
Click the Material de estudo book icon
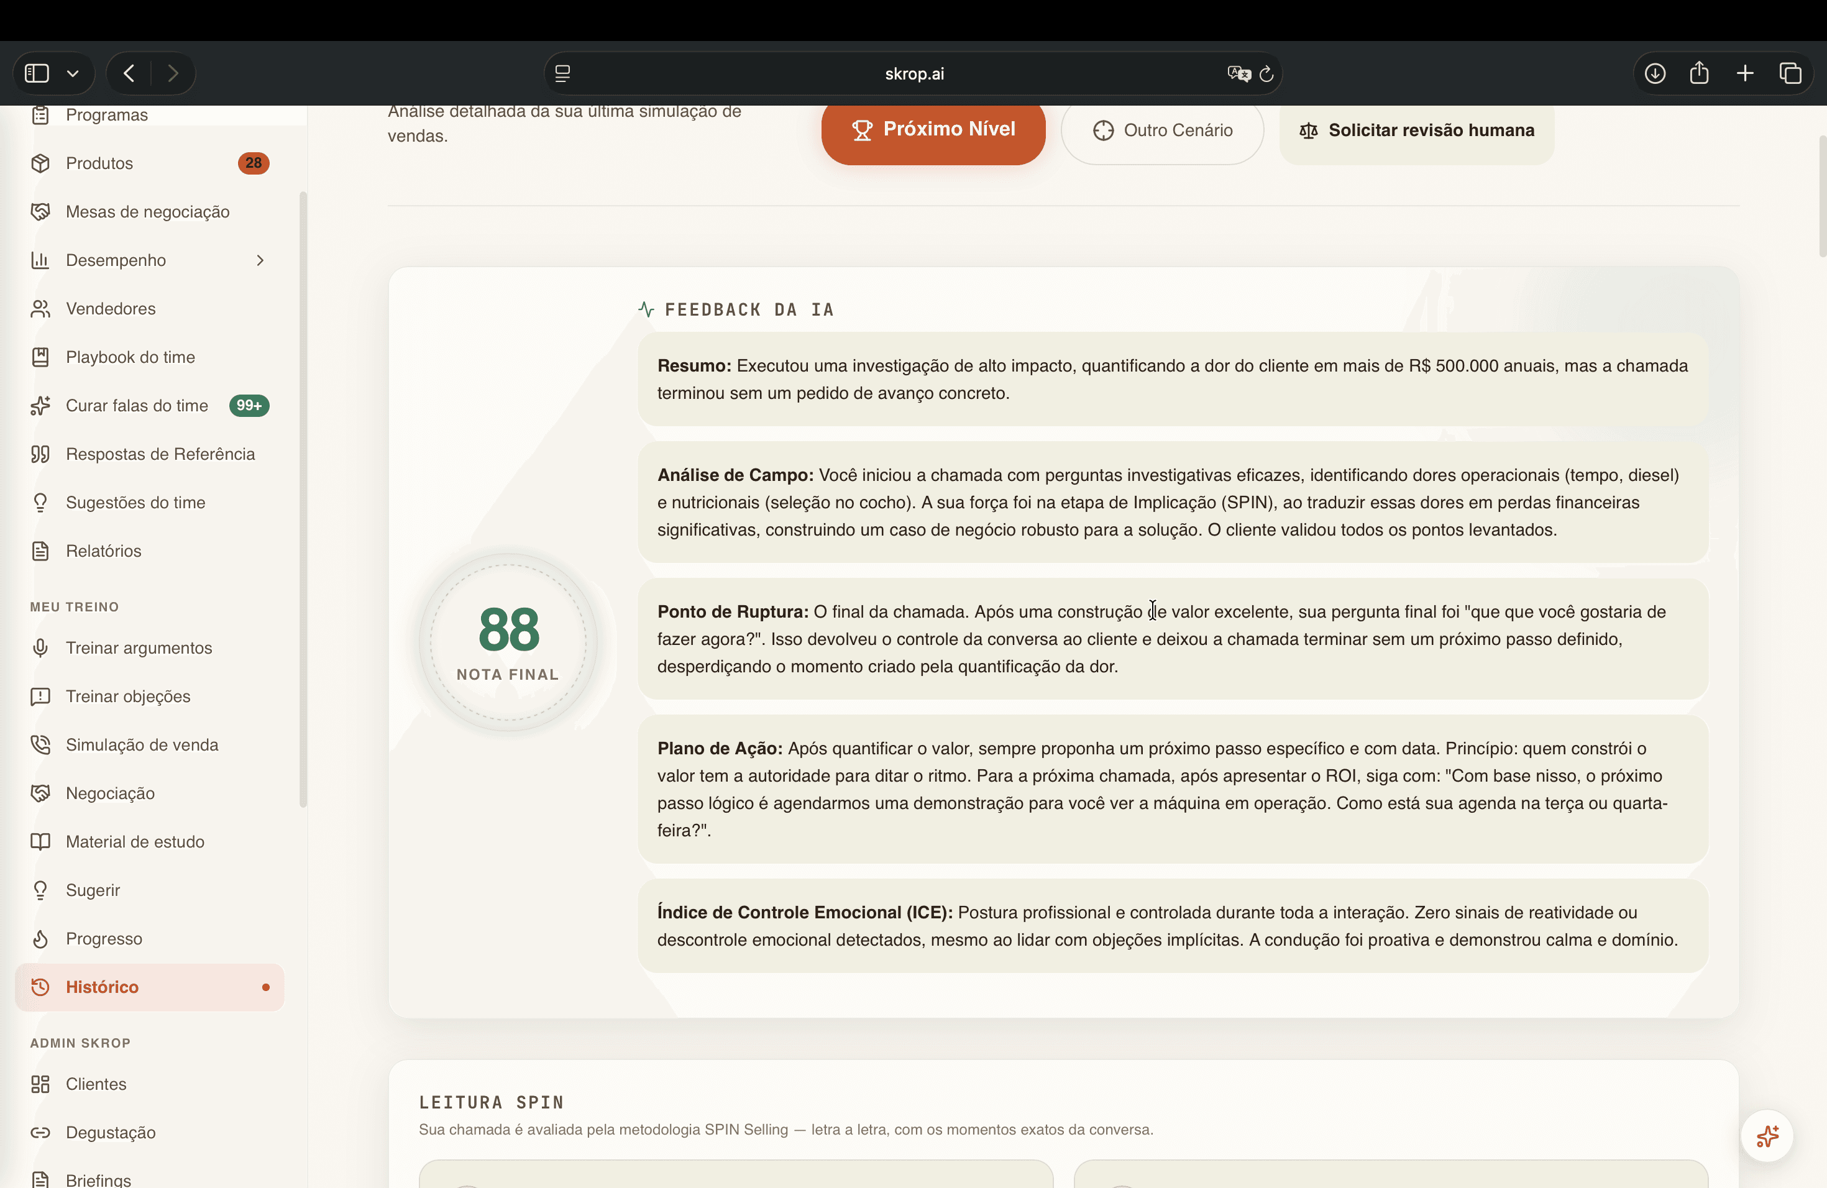coord(40,841)
